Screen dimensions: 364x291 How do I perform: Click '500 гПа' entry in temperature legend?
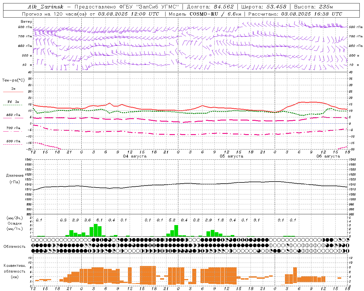tap(13, 141)
